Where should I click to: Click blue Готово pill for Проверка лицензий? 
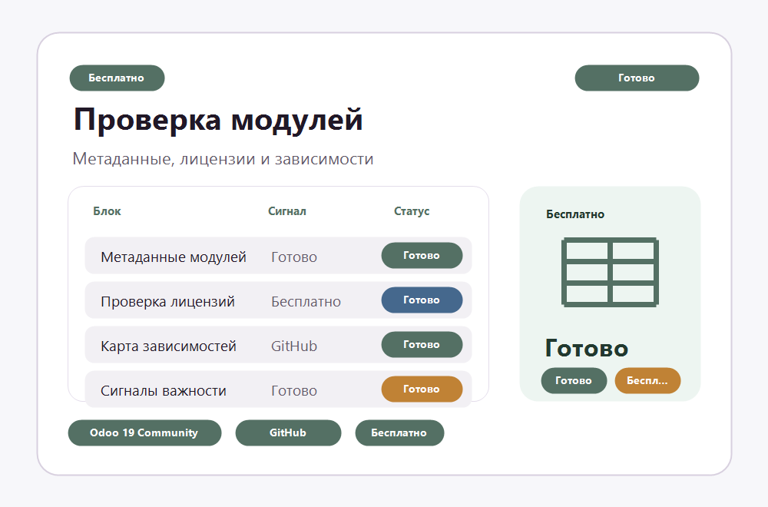pyautogui.click(x=422, y=300)
